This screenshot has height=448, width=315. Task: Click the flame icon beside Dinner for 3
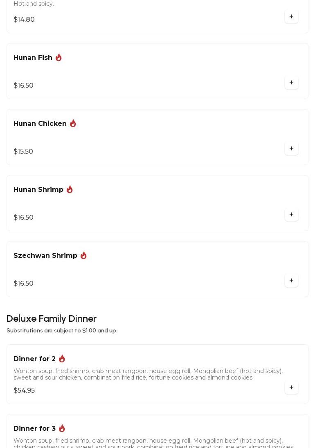point(62,429)
